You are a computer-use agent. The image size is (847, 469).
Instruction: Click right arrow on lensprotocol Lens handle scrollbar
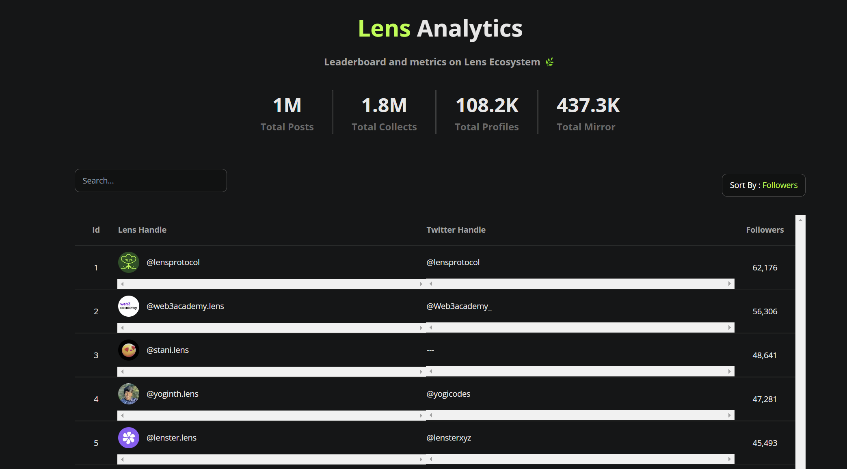[x=421, y=284]
